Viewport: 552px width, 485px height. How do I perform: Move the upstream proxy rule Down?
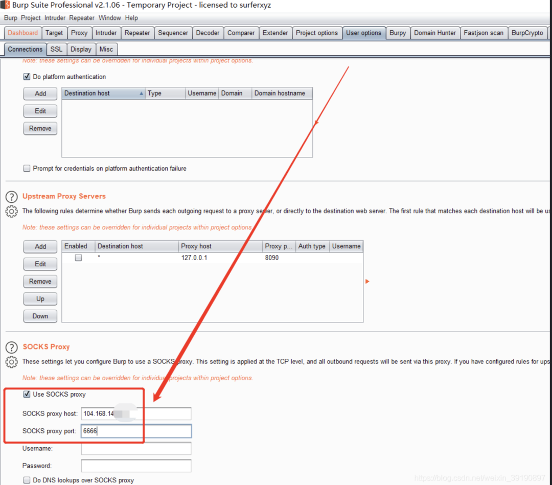(40, 316)
